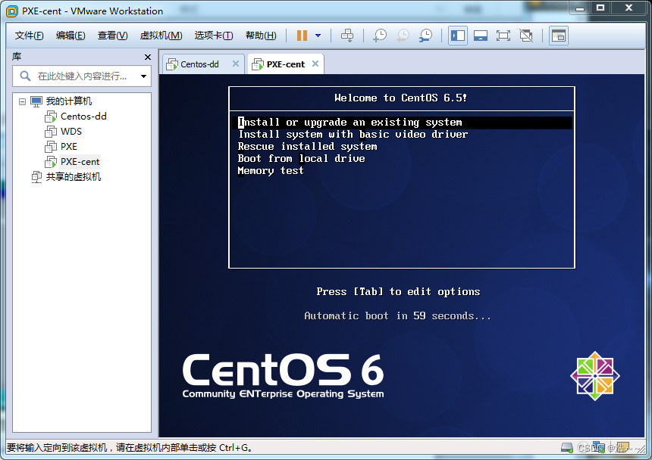This screenshot has height=460, width=652.
Task: Revert the VM to its snapshot
Action: click(x=403, y=36)
